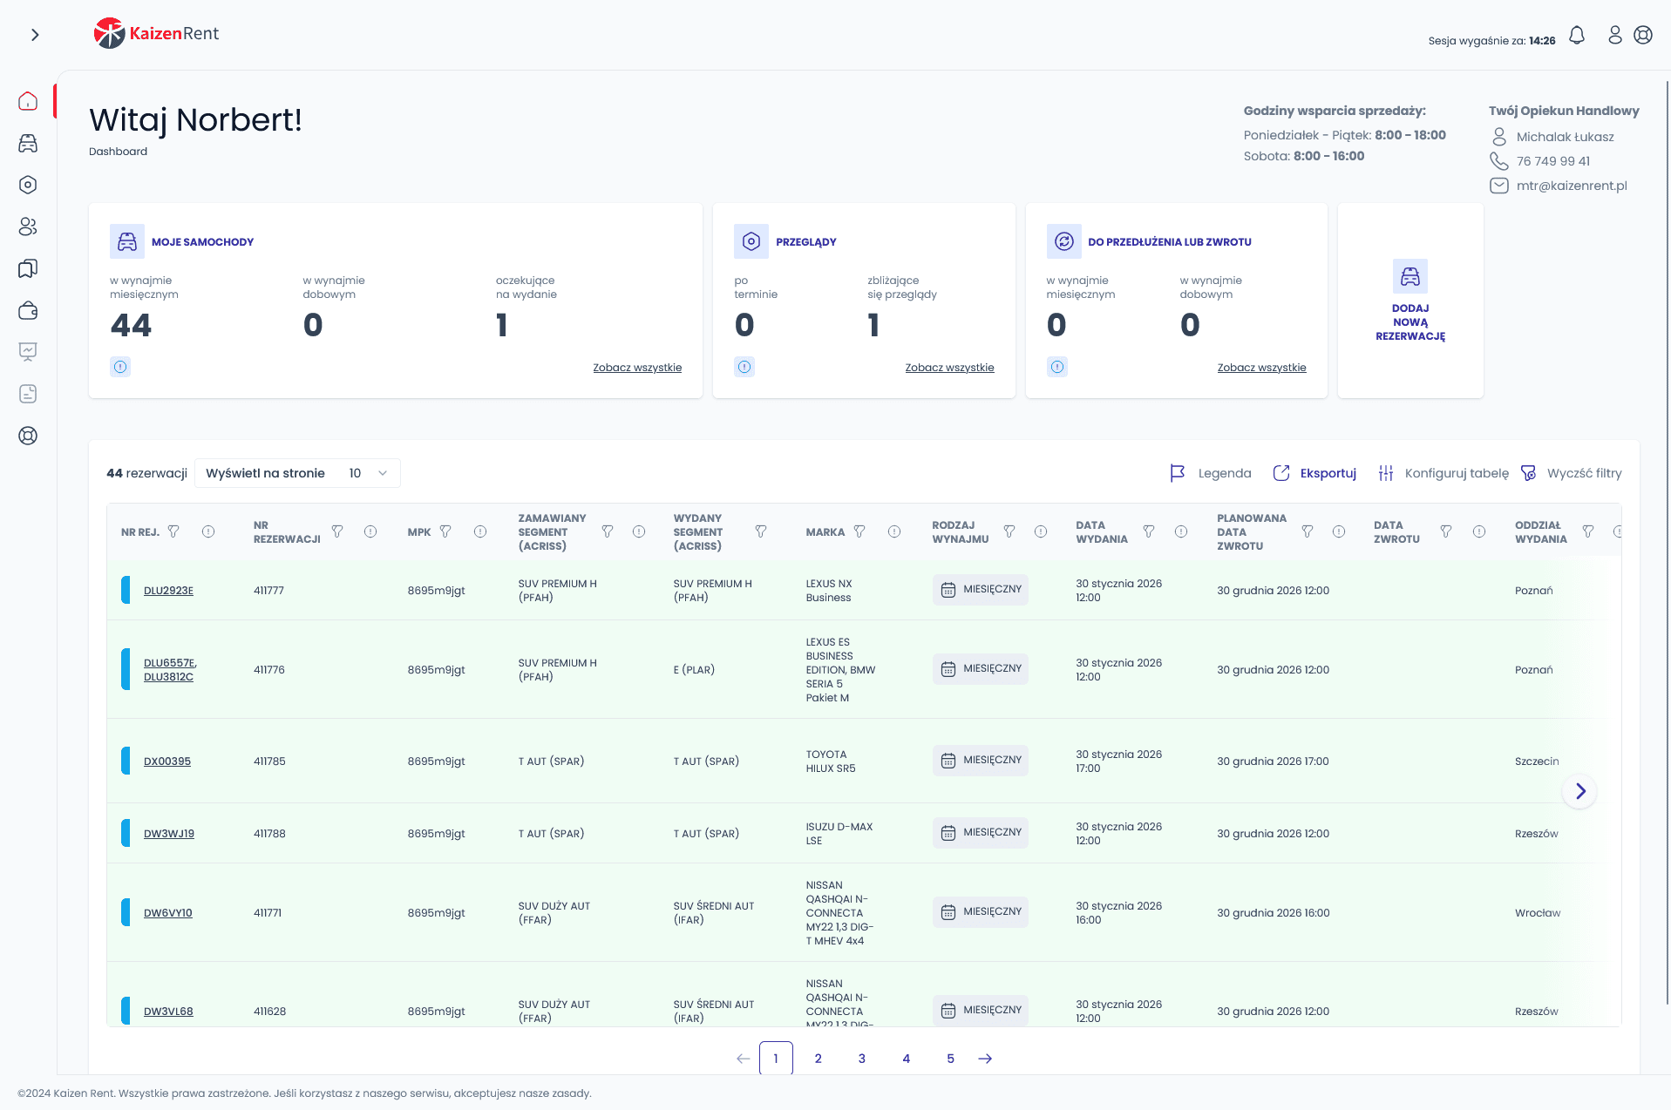Open the user profile icon
1671x1110 pixels.
(x=1614, y=35)
